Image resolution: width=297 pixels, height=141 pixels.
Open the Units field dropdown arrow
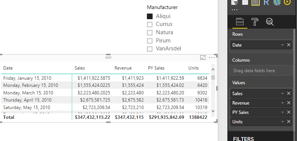point(282,122)
